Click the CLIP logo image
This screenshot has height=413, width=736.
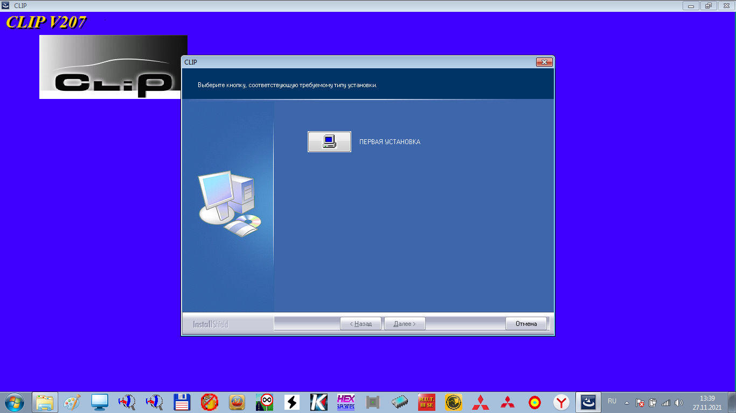coord(113,67)
